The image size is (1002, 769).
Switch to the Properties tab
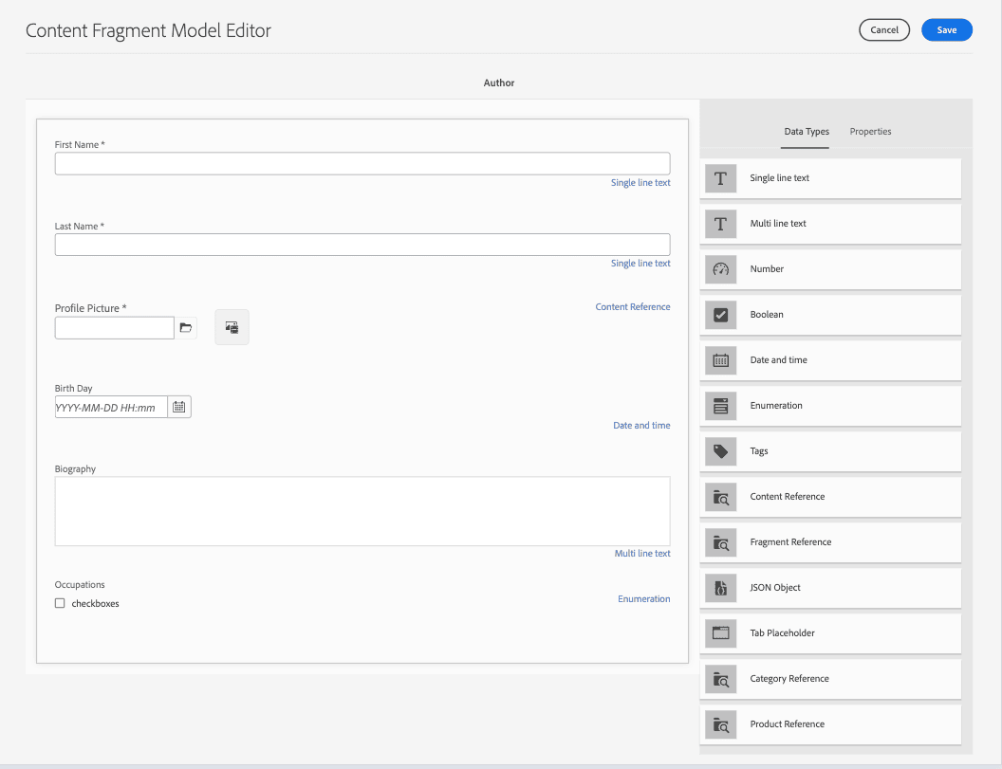coord(870,132)
